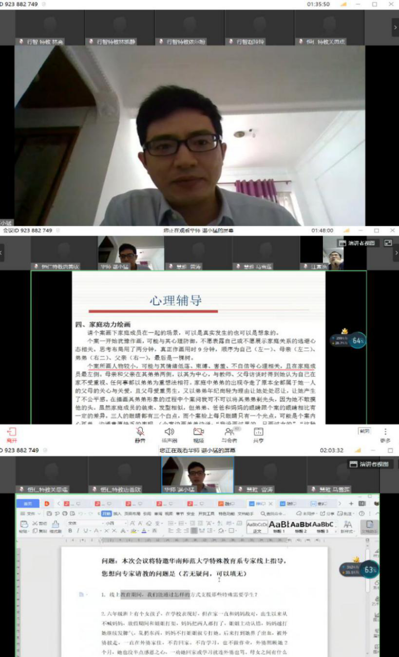
Task: Toggle bold B formatting in WPS
Action: pyautogui.click(x=70, y=531)
